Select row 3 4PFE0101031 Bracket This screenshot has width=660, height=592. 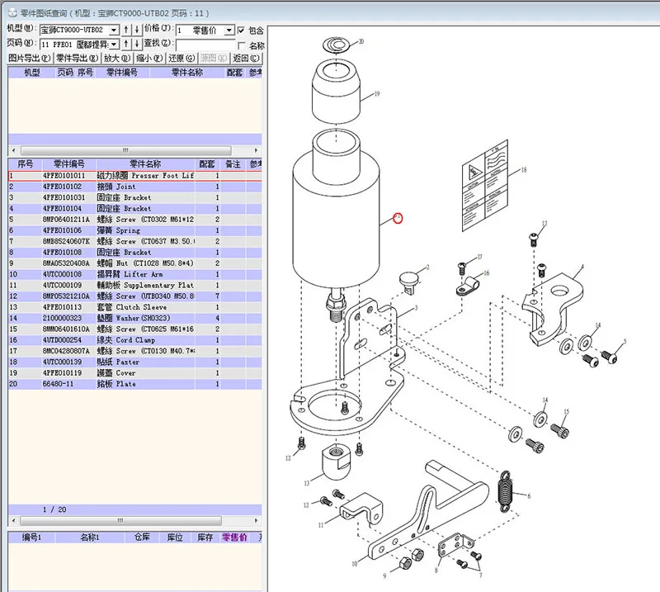click(134, 197)
